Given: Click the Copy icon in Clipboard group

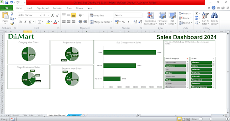Looking at the screenshot, I should (x=12, y=19).
